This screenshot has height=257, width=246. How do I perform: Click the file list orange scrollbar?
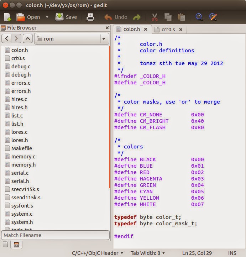tap(109, 117)
